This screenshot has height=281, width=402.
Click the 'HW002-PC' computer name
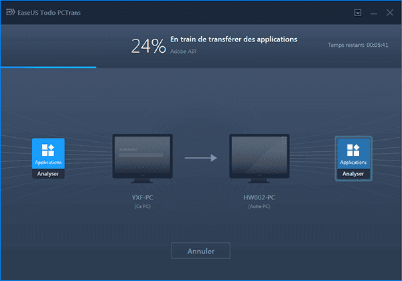pyautogui.click(x=259, y=197)
